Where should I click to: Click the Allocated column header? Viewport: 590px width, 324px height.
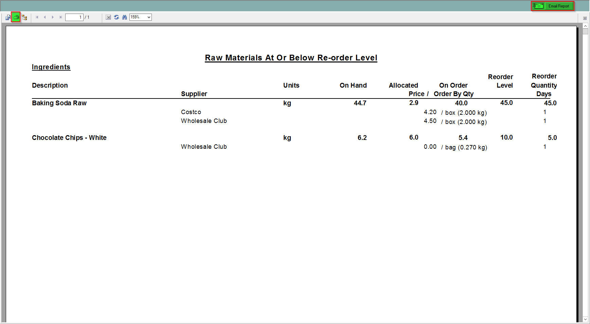[x=404, y=85]
